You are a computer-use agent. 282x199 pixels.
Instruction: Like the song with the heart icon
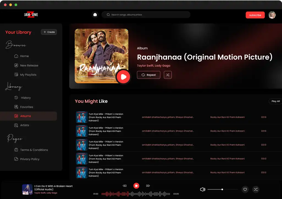coord(245,189)
